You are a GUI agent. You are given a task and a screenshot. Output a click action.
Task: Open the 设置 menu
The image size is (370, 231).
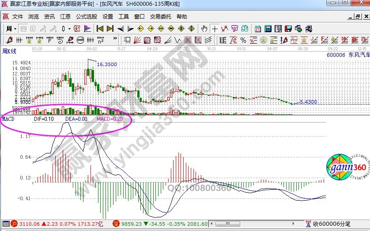108,16
